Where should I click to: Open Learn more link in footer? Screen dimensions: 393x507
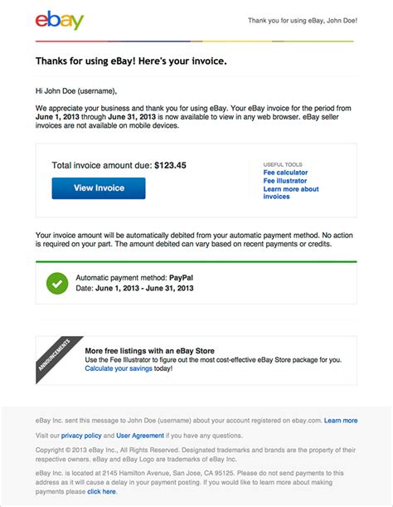coord(341,421)
